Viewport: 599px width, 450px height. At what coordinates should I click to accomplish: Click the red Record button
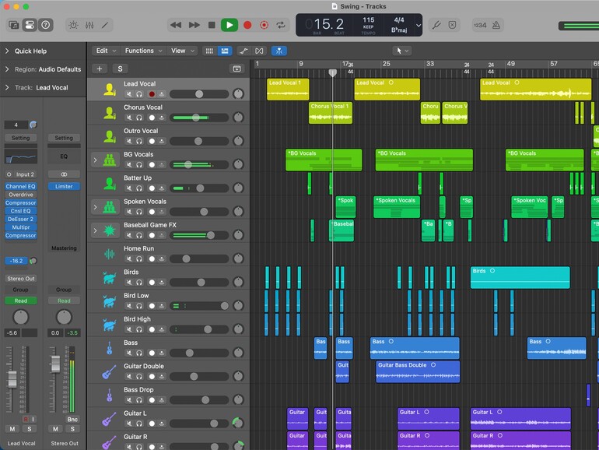point(247,25)
